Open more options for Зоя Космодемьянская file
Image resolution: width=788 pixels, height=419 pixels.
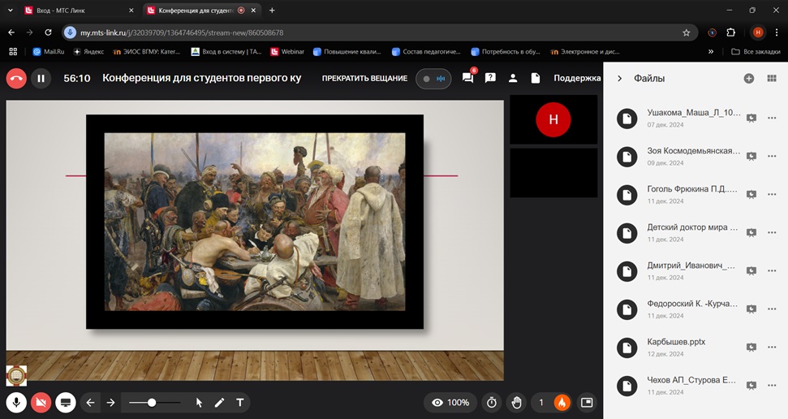(772, 156)
